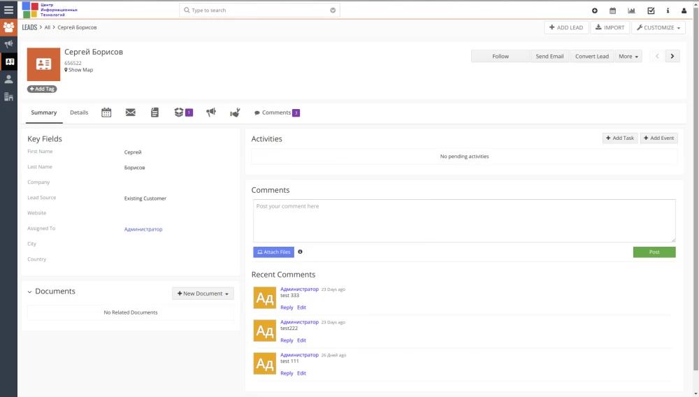Click the Сергей Борисов breadcrumb entry
699x397 pixels.
pyautogui.click(x=77, y=27)
